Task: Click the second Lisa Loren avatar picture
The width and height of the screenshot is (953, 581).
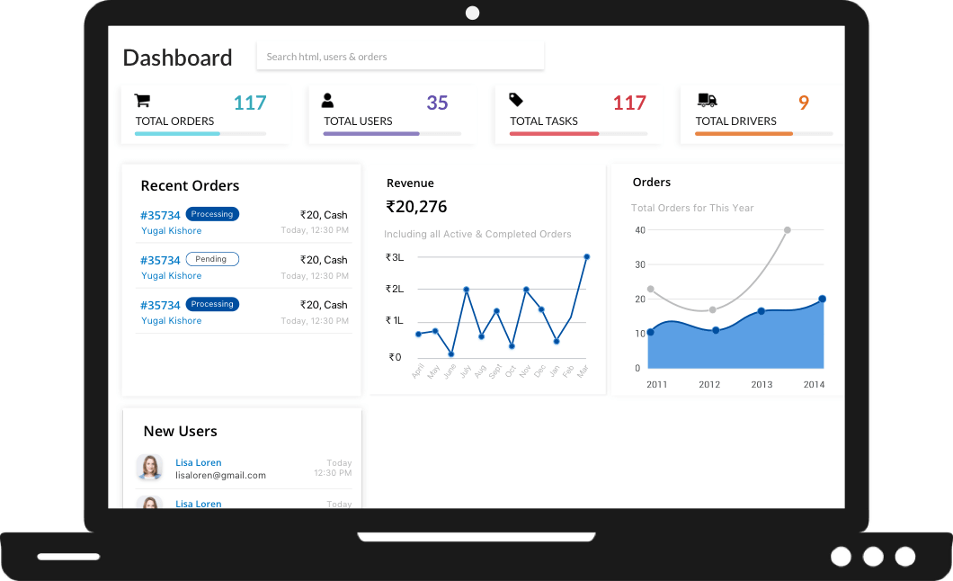Action: tap(149, 504)
